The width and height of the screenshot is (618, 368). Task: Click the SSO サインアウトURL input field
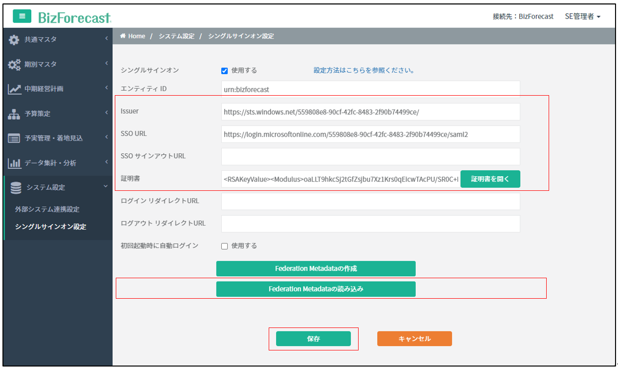pyautogui.click(x=370, y=157)
